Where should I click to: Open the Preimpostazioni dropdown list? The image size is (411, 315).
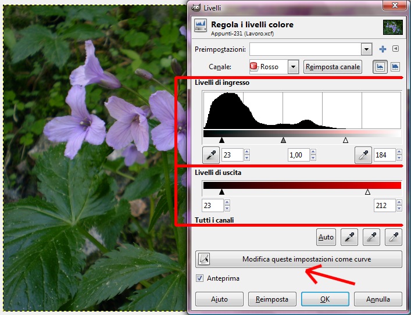[366, 49]
